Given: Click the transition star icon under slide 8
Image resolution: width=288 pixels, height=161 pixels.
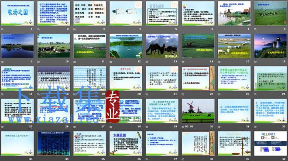Looking at the screenshot, I should click(x=255, y=29).
